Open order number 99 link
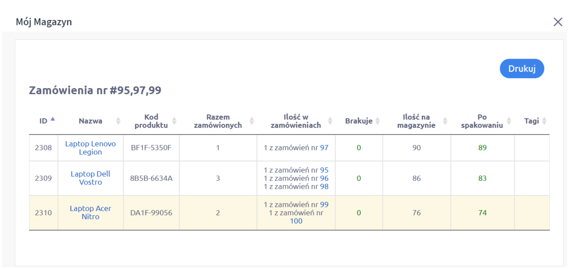The image size is (569, 269). pyautogui.click(x=324, y=205)
